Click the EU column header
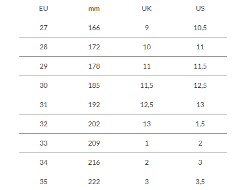Screen dimensions: 241x190 point(44,8)
